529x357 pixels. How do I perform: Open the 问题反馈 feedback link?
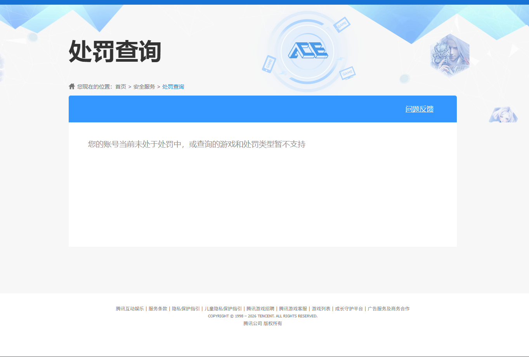[x=419, y=109]
